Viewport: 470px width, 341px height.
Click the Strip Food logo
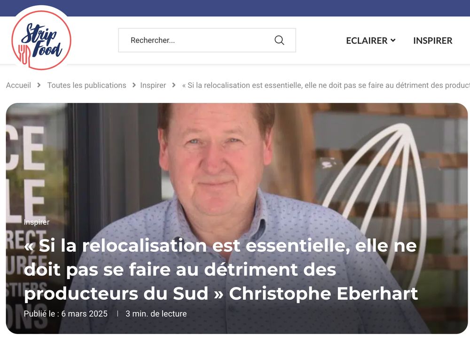click(41, 40)
